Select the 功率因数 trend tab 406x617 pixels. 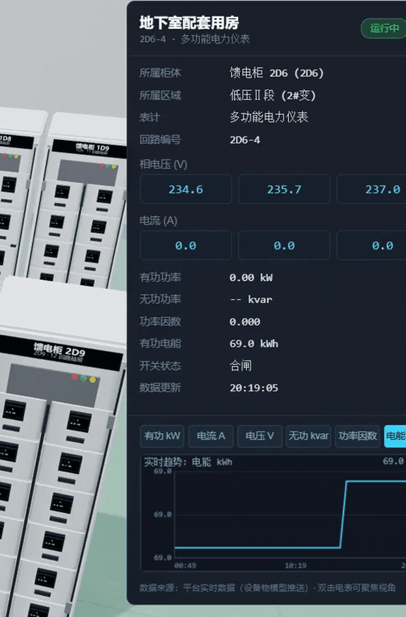(x=358, y=436)
